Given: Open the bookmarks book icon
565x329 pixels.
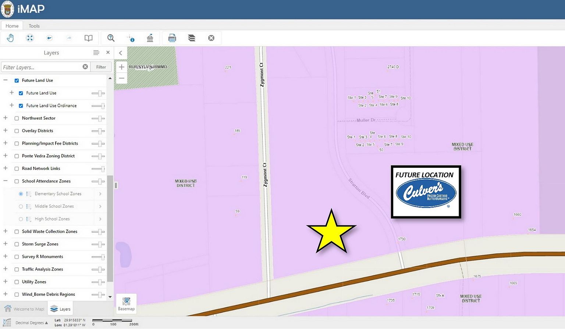Looking at the screenshot, I should click(x=88, y=38).
